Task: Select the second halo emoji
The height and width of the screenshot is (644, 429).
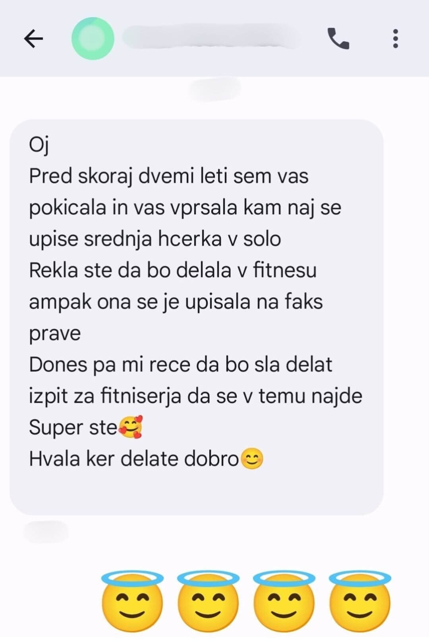Action: 208,601
